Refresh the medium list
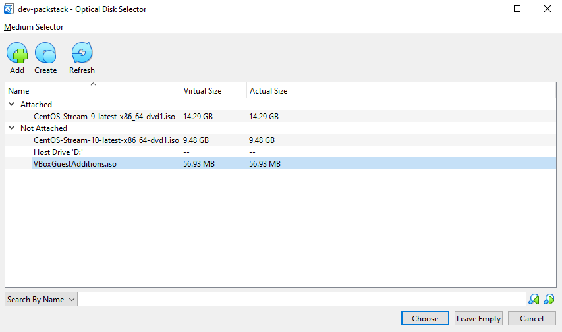This screenshot has width=562, height=332. coord(82,53)
